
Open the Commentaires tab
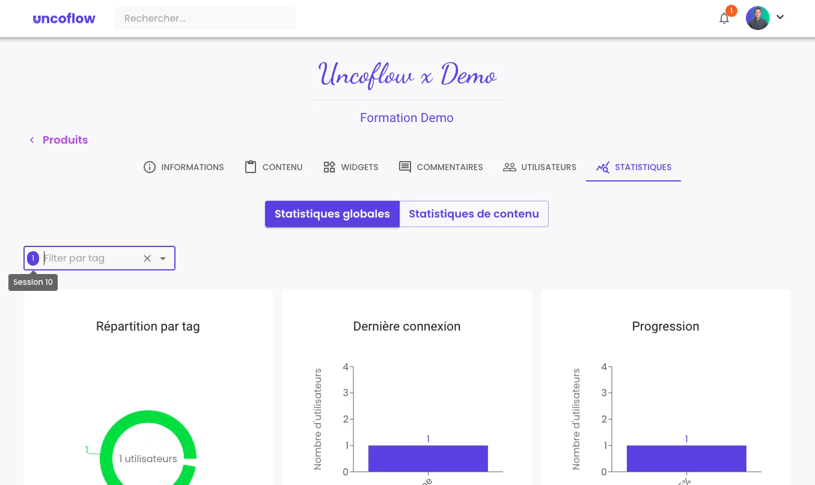click(441, 167)
